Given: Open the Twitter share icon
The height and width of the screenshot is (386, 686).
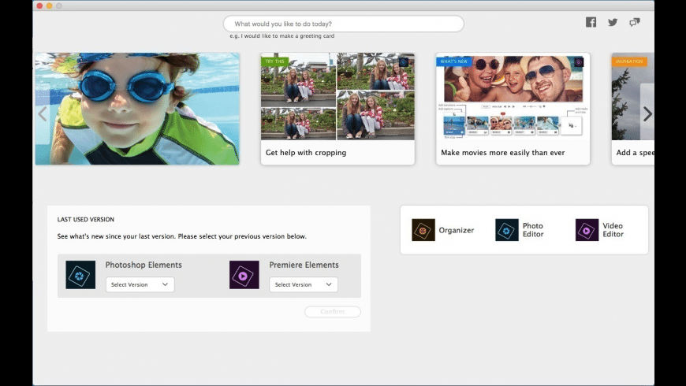Looking at the screenshot, I should tap(613, 22).
